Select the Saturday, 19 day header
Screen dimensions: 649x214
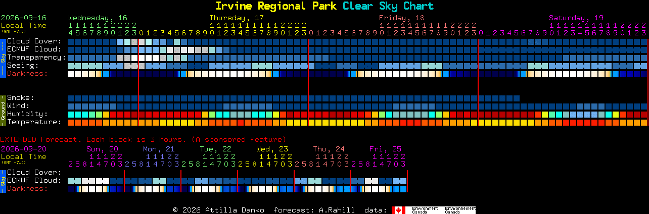pyautogui.click(x=576, y=18)
